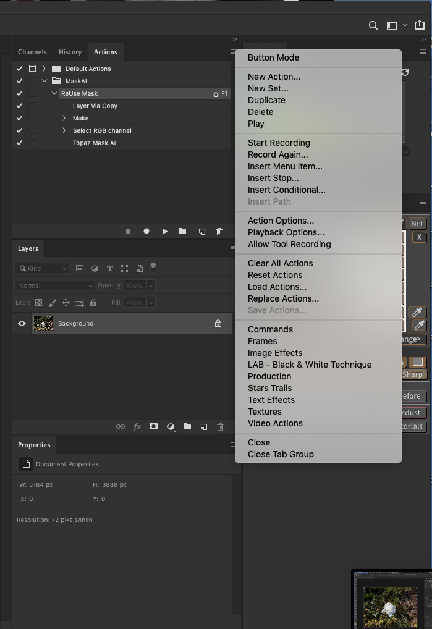This screenshot has height=629, width=432.
Task: Open the Opacity dropdown arrow
Action: point(151,285)
